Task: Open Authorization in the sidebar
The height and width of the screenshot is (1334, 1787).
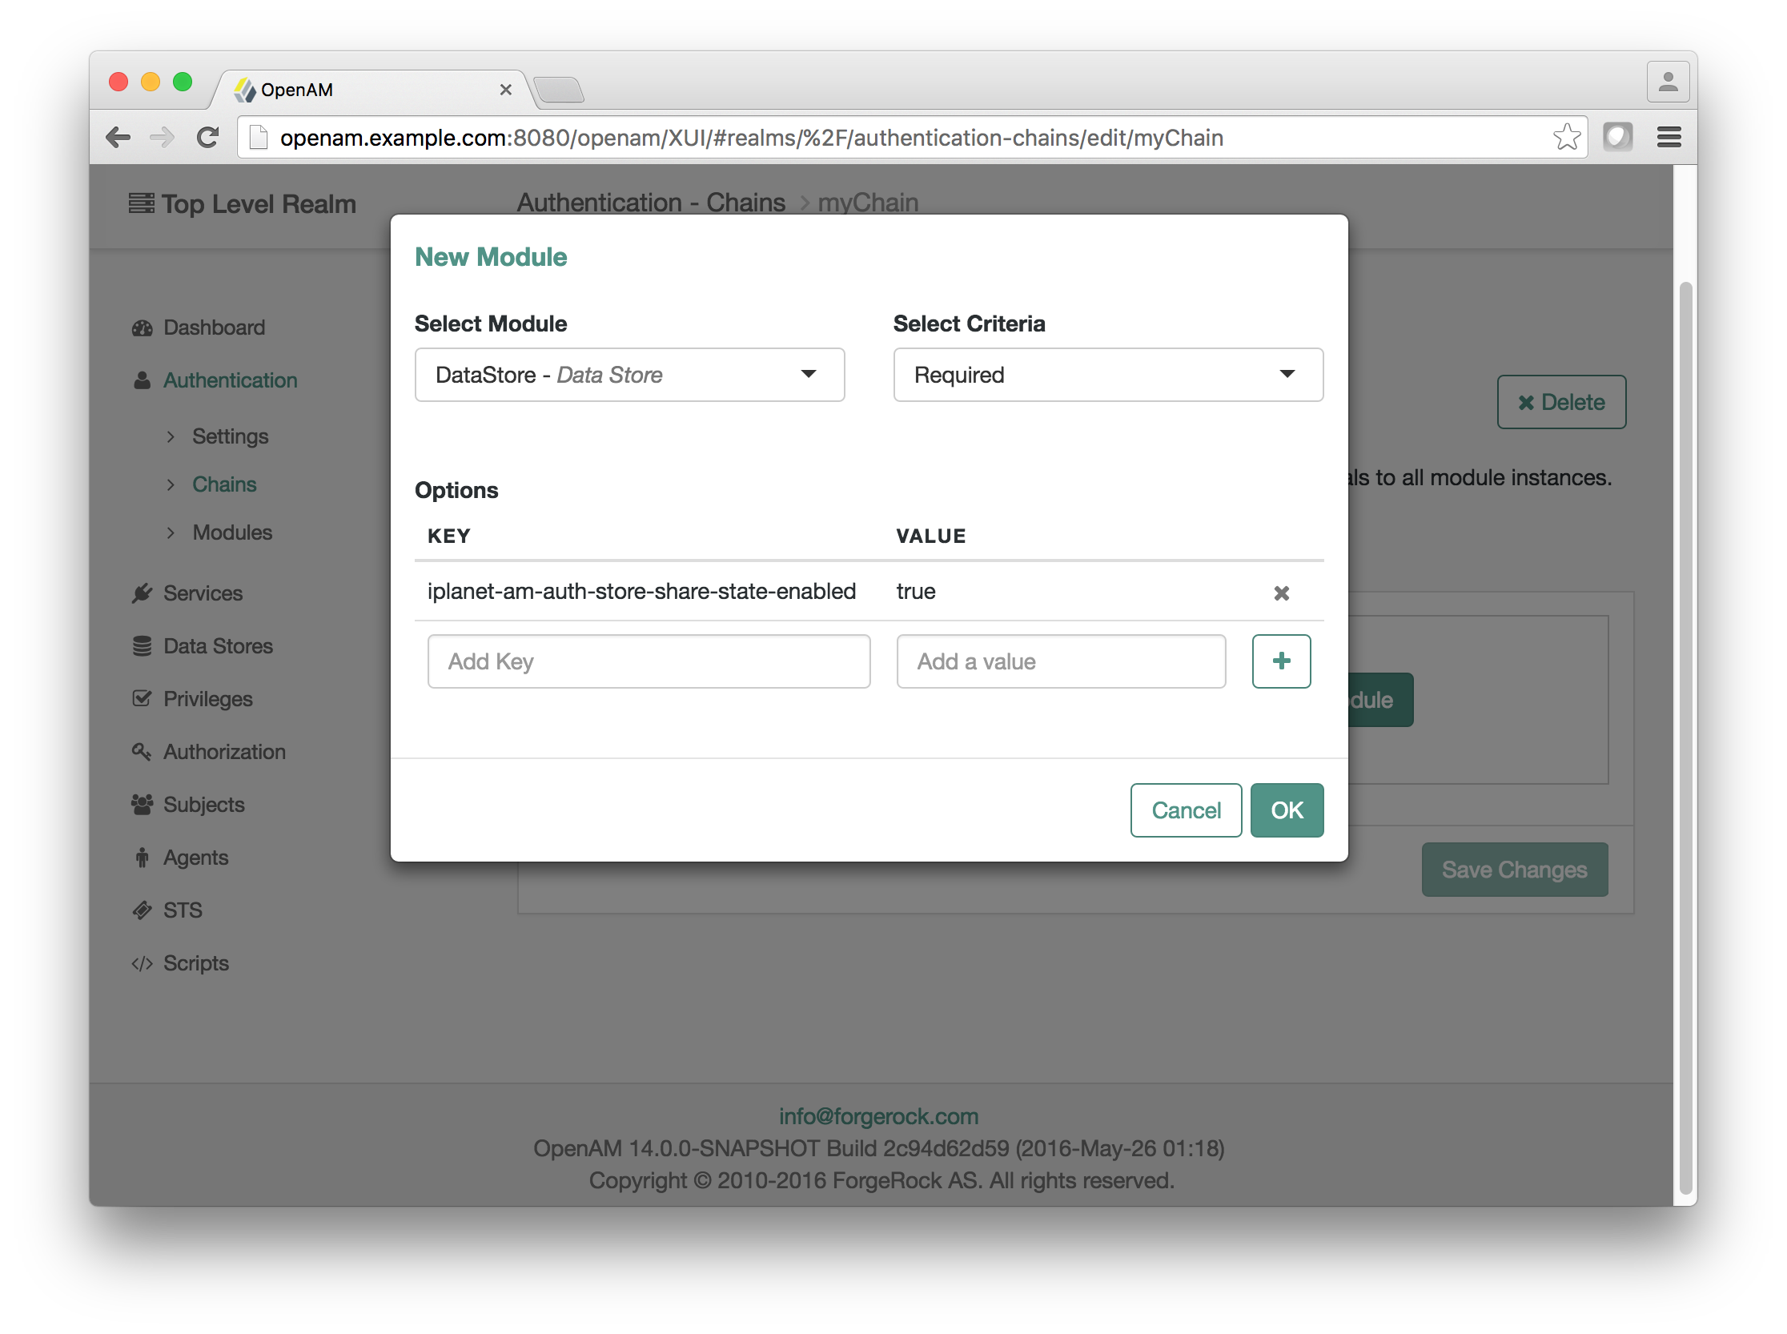Action: pos(224,752)
